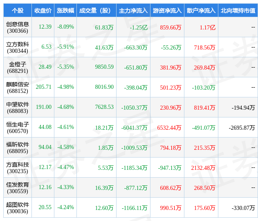Select stock 恒生电子 (600570)

[x=18, y=128]
